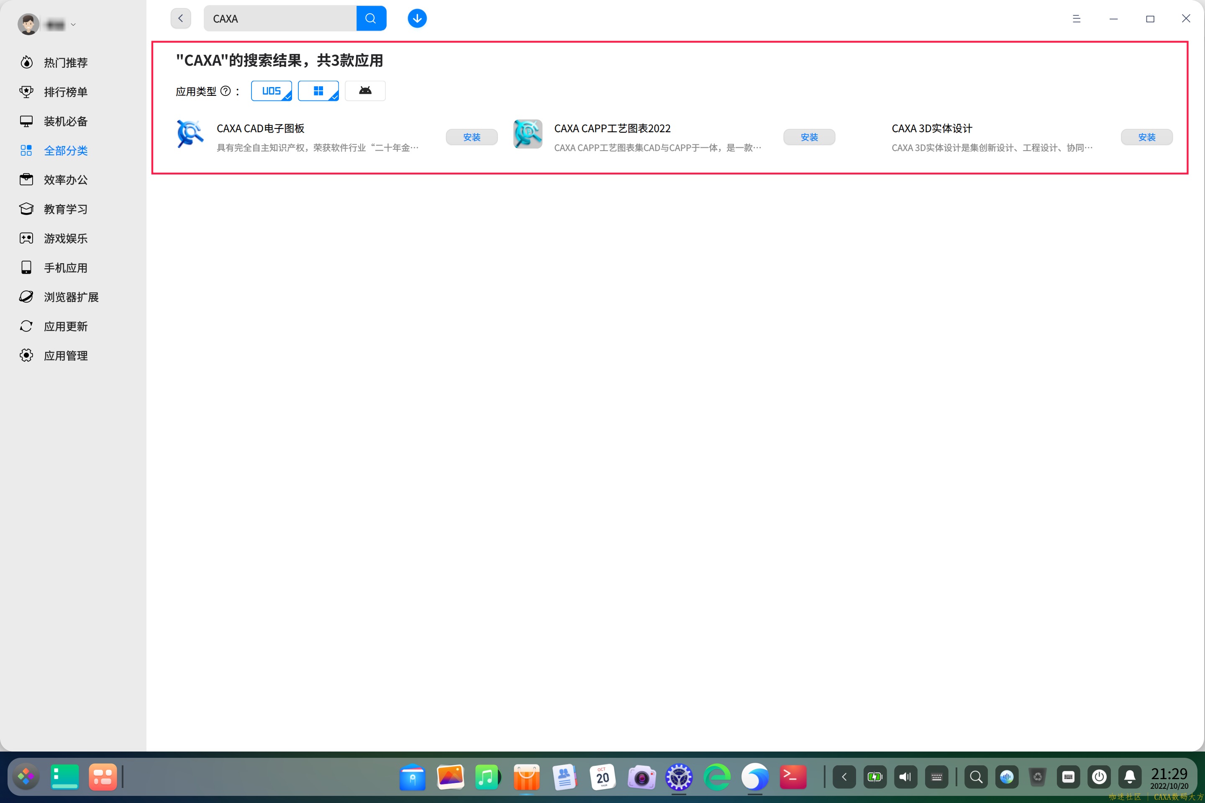Launch Edge browser in dock
1205x803 pixels.
[717, 777]
